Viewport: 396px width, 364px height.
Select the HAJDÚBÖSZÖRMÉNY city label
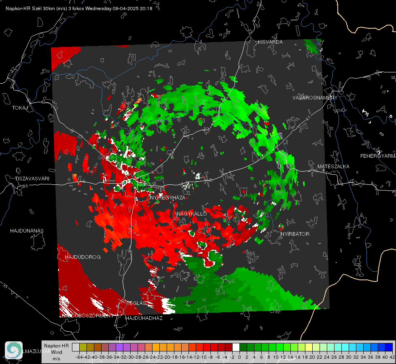point(88,316)
